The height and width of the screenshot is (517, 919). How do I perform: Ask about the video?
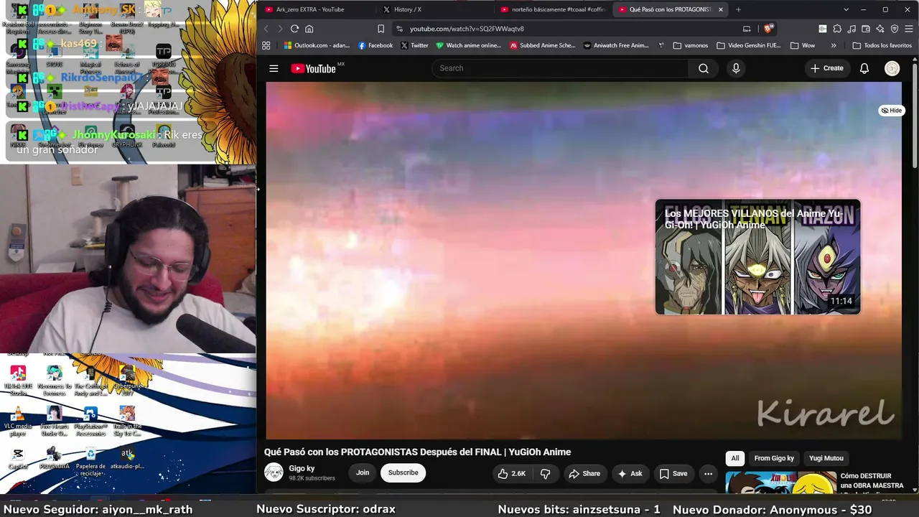tap(630, 473)
